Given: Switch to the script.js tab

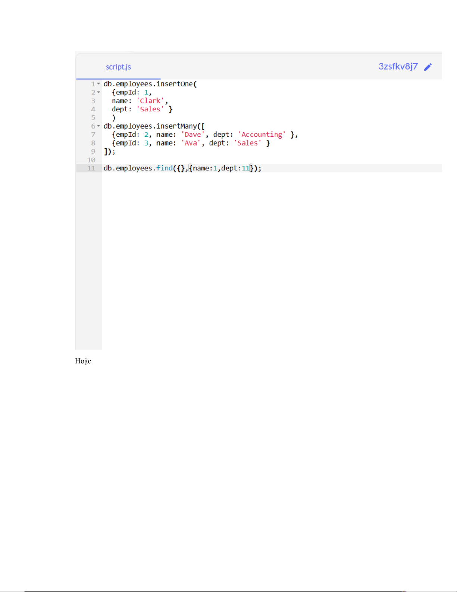Looking at the screenshot, I should pyautogui.click(x=118, y=67).
